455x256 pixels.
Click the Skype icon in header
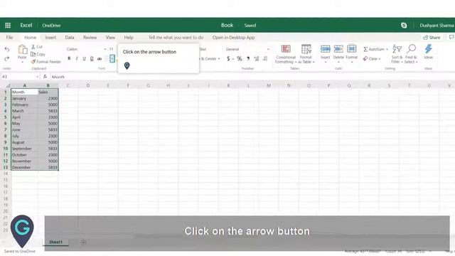[404, 26]
